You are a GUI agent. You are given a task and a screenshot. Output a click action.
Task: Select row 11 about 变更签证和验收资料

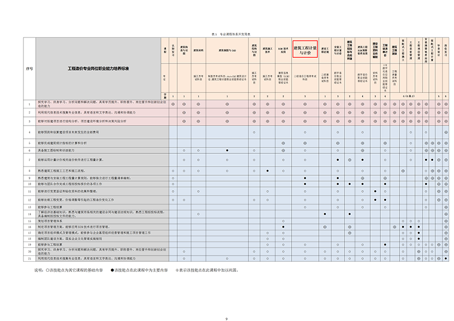[67, 191]
